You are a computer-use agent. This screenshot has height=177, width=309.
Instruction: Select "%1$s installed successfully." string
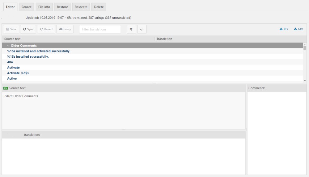[x=28, y=57]
